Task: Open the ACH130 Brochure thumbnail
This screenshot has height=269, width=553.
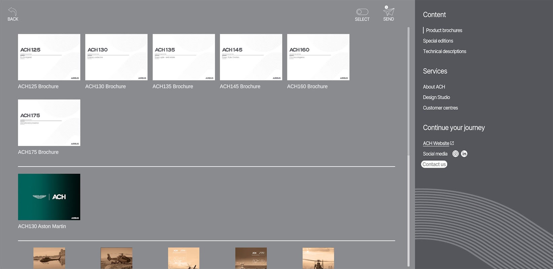Action: pyautogui.click(x=116, y=57)
